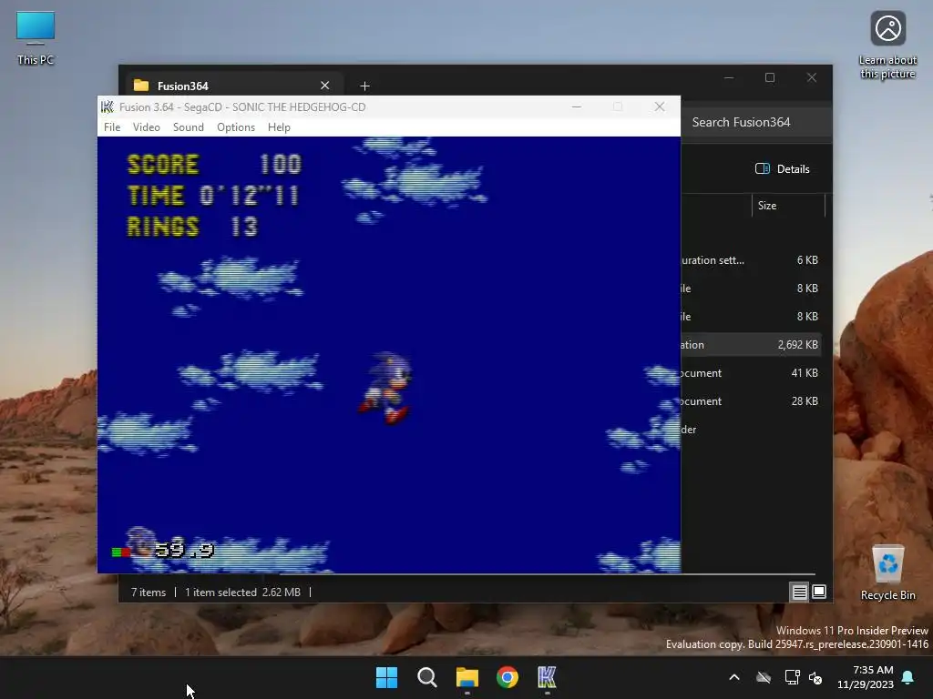Select the 6 KB configuration settings row

pos(751,260)
